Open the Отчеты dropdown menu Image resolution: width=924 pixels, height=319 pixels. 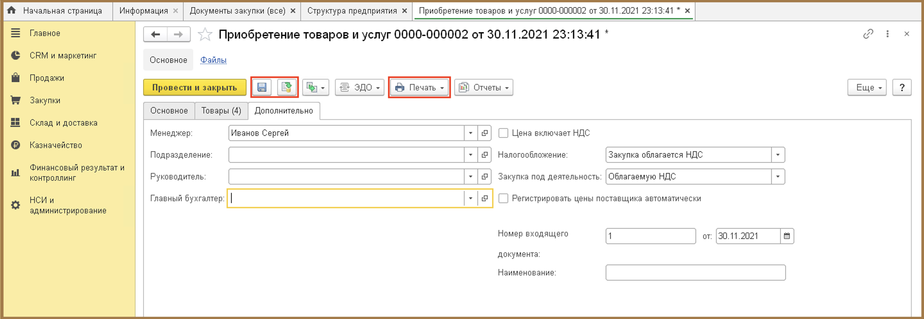(x=483, y=87)
